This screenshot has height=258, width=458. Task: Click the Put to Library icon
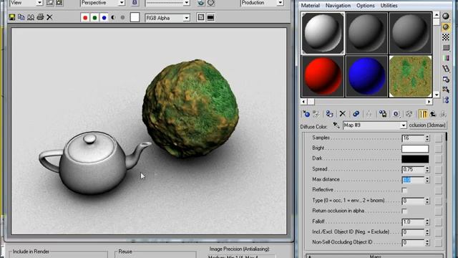click(x=383, y=114)
